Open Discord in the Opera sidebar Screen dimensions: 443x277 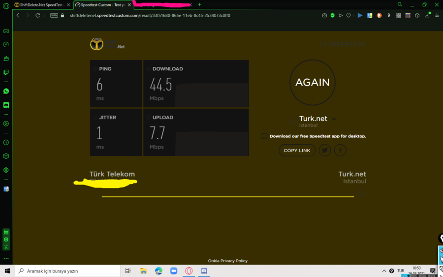[6, 105]
